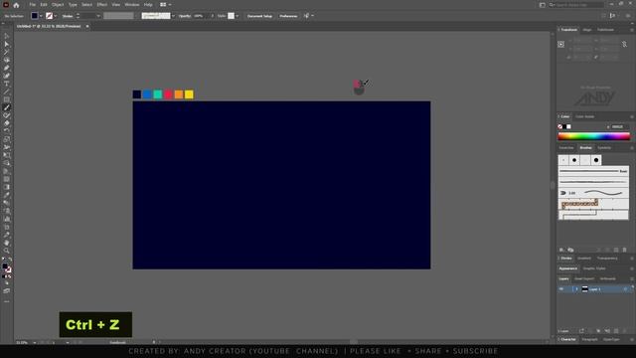This screenshot has width=636, height=358.
Task: Click the yellow square on canvas palette
Action: 189,94
